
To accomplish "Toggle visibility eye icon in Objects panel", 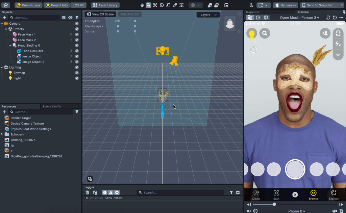I will [70, 18].
